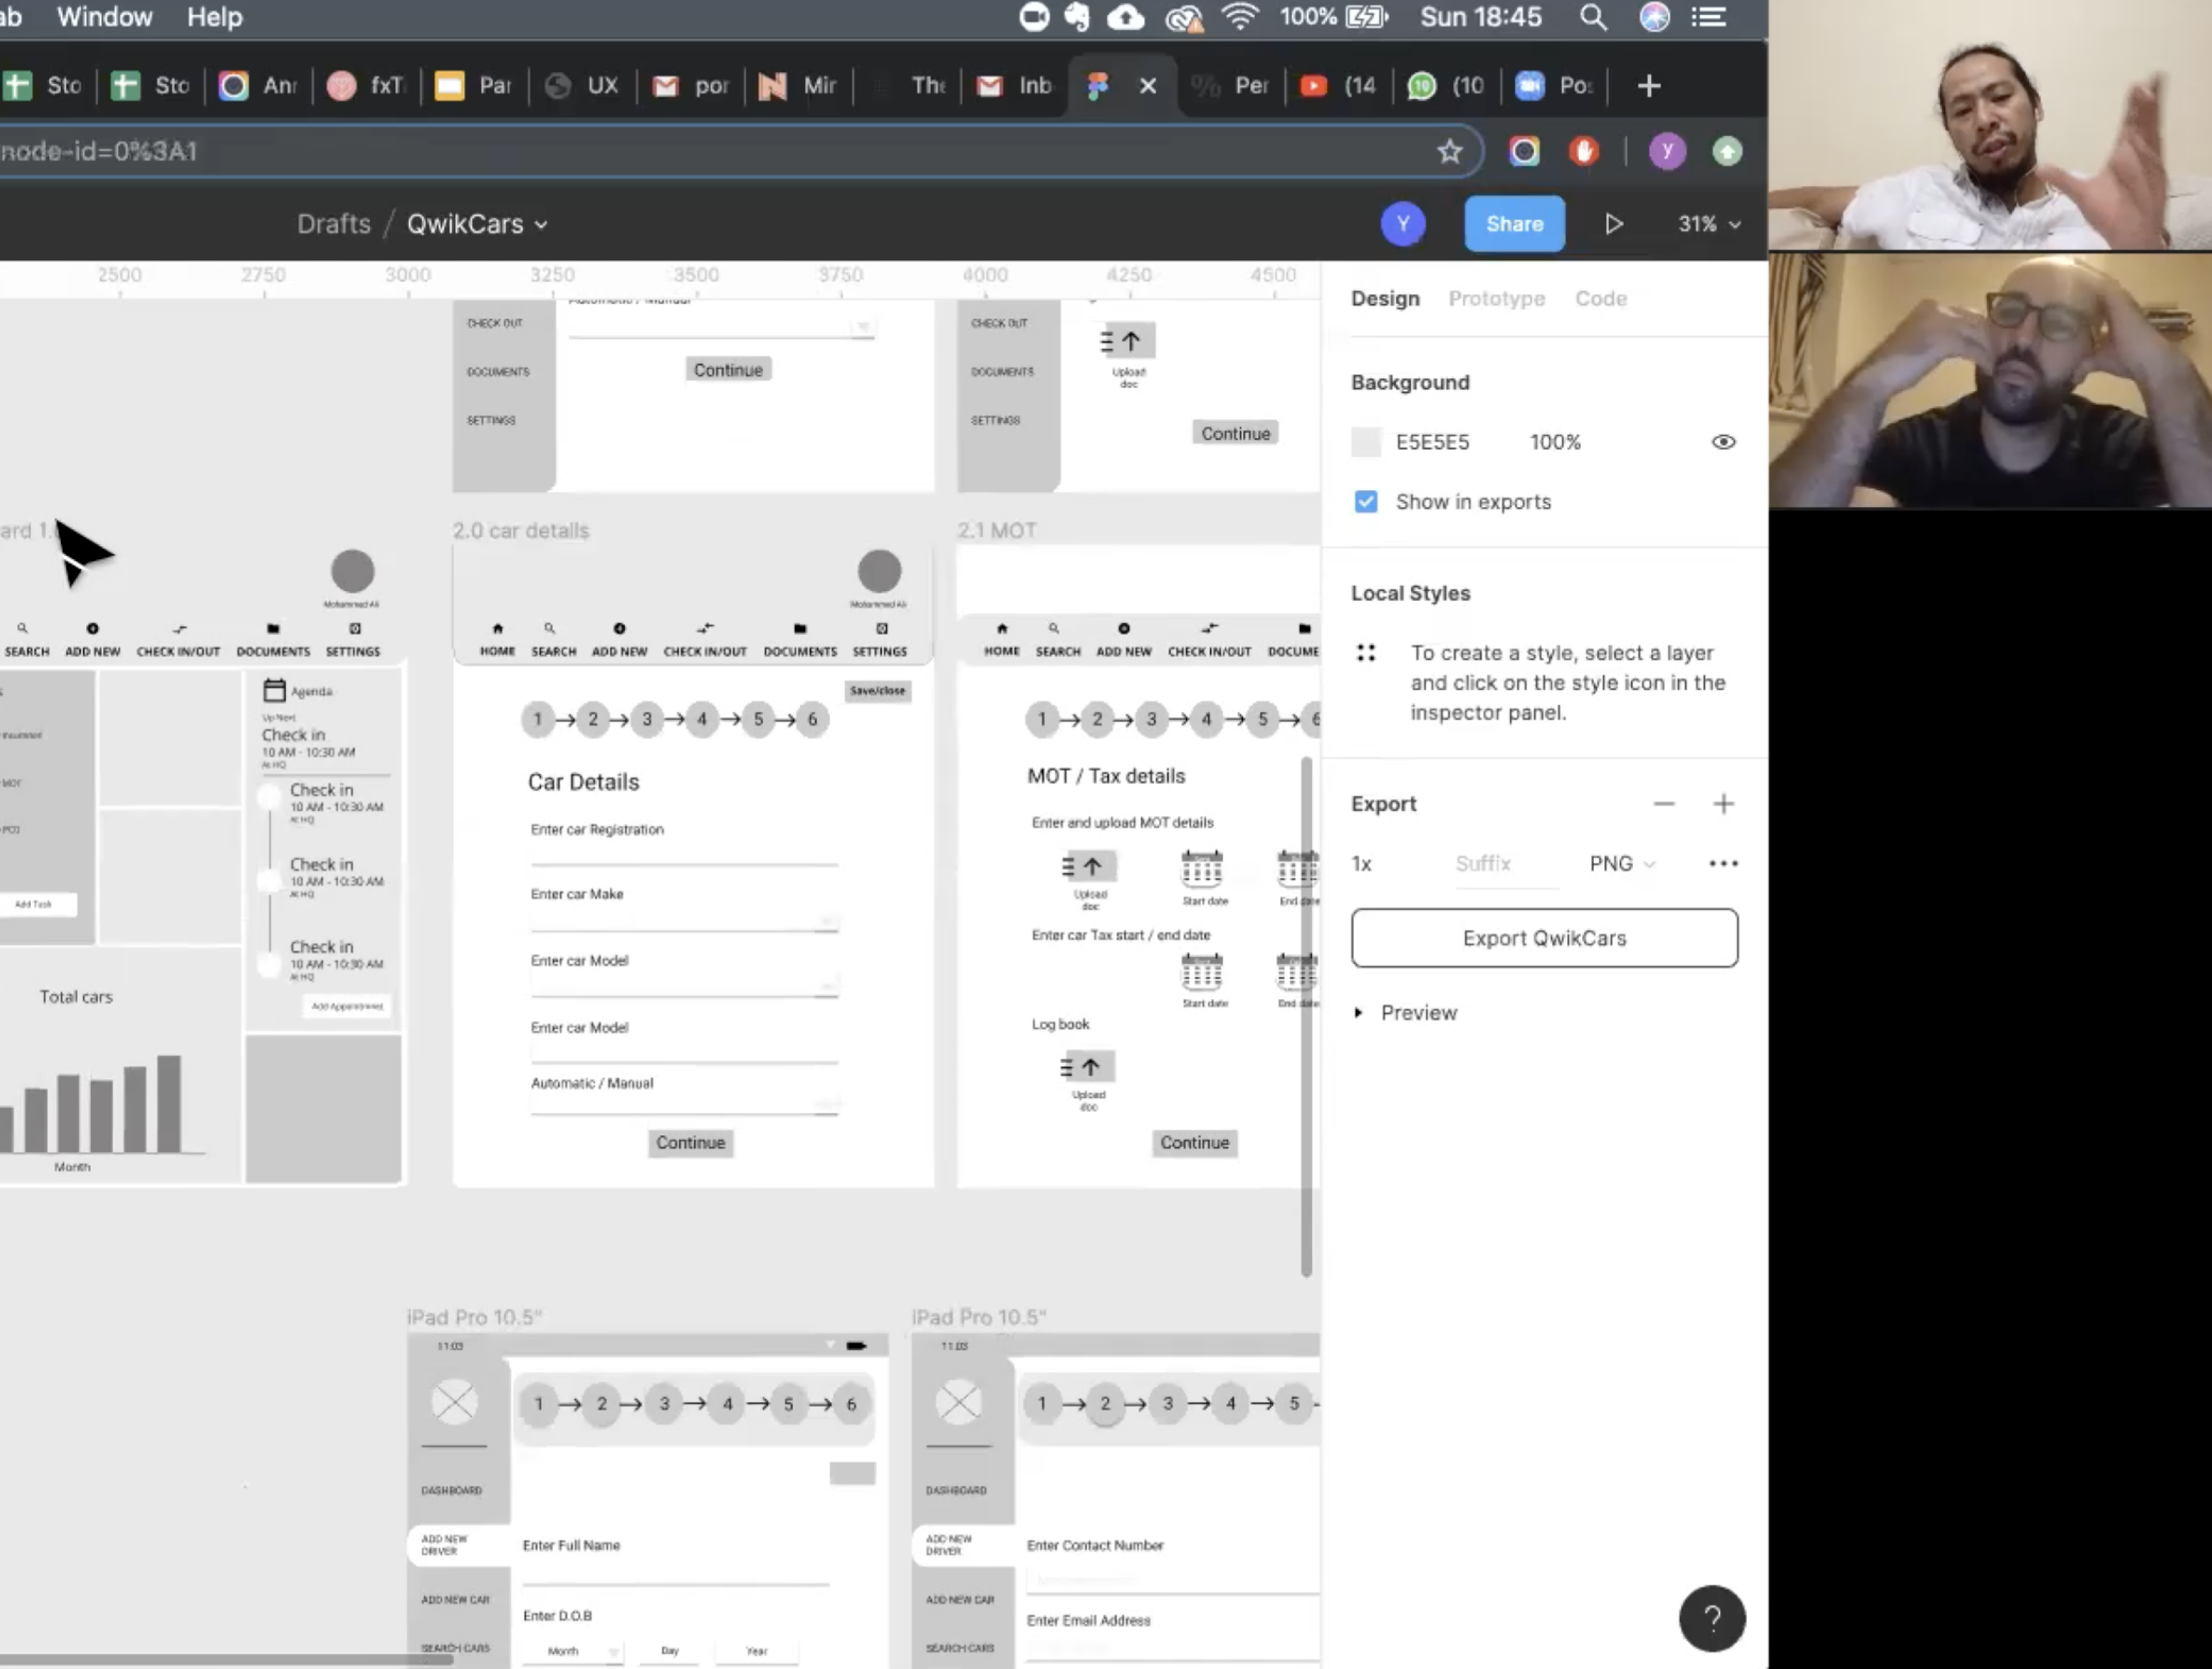Add export setting with plus icon
The image size is (2212, 1669).
point(1723,804)
